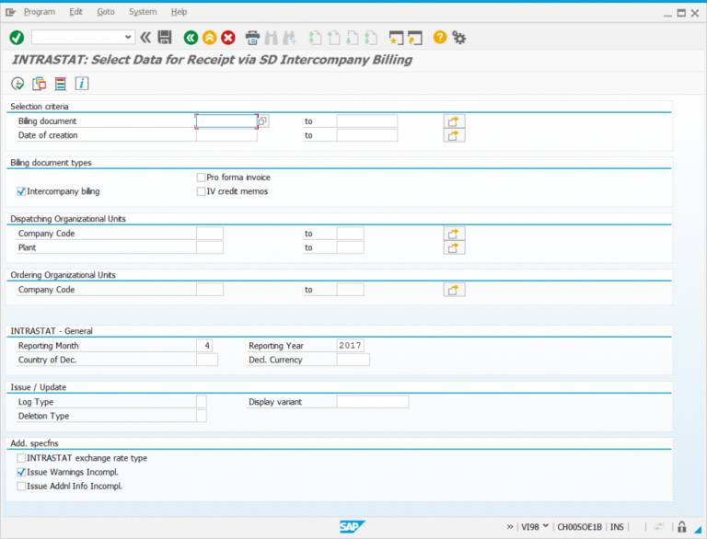Click the Billing document from field
Viewport: 707px width, 539px height.
[226, 120]
